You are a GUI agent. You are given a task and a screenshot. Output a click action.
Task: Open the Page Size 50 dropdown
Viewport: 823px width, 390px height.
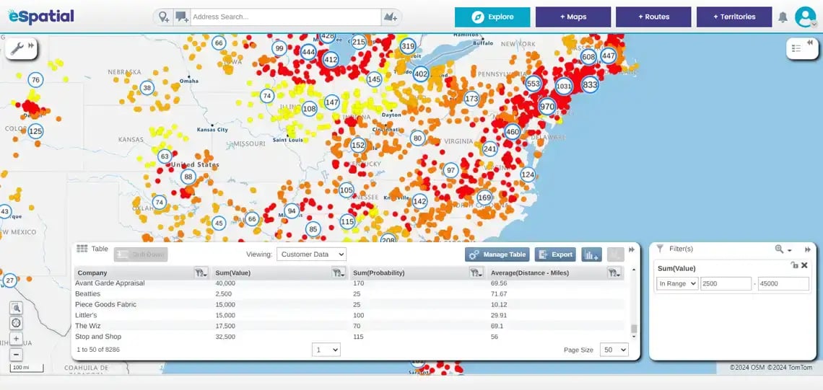pyautogui.click(x=614, y=350)
